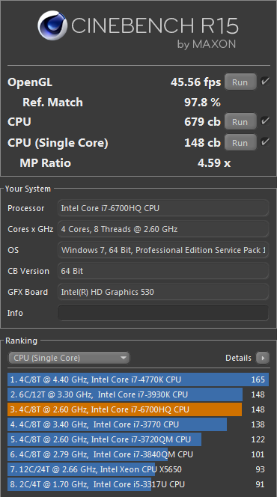Select the i5-3317U ranking entry
The height and width of the screenshot is (497, 277).
pos(138,484)
